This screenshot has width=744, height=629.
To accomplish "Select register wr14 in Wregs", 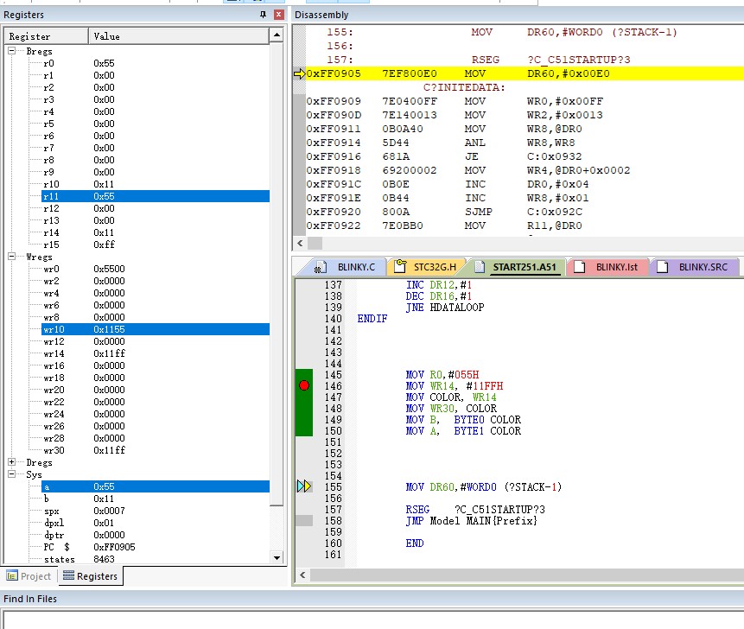I will tap(54, 353).
